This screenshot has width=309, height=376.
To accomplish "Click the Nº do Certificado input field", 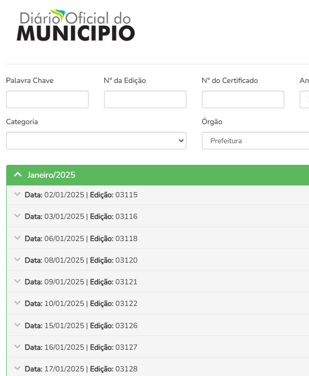I will click(243, 99).
